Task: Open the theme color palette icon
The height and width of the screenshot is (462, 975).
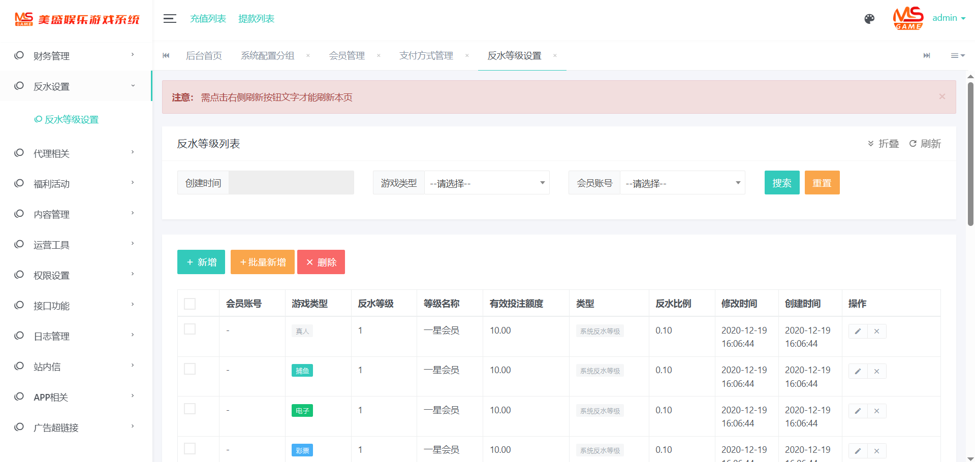Action: coord(869,19)
